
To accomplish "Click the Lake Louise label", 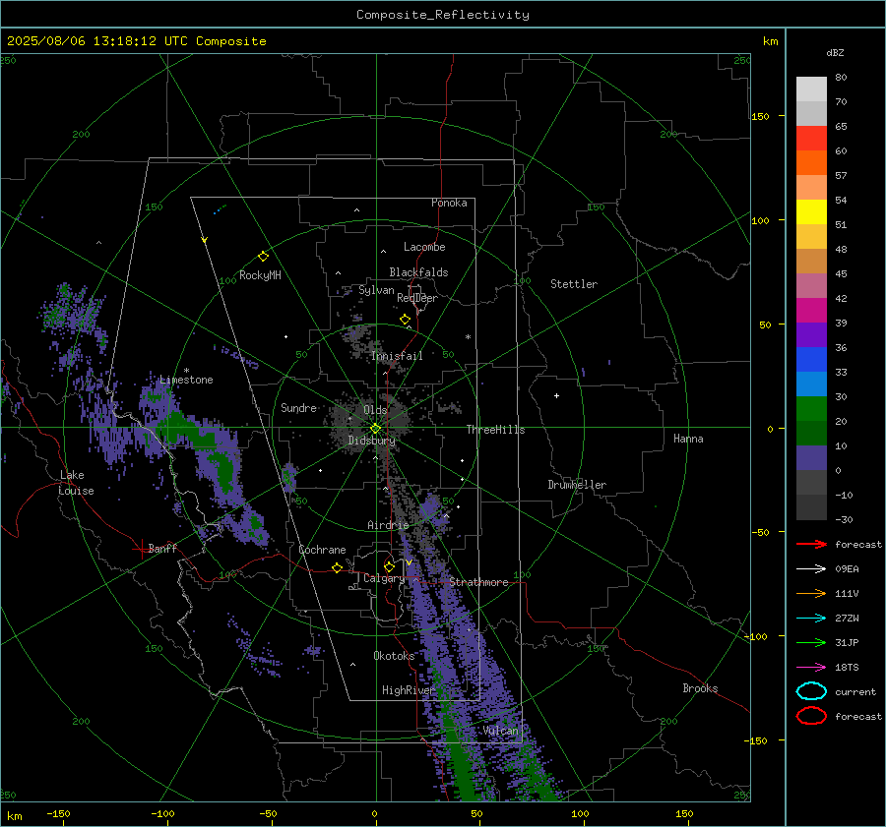I will click(76, 483).
